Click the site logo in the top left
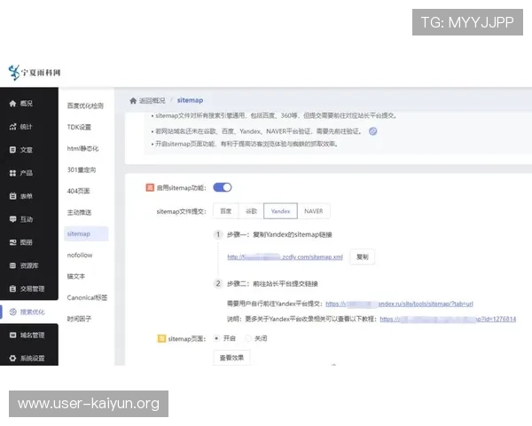Screen dimensions: 532x426 [x=35, y=73]
